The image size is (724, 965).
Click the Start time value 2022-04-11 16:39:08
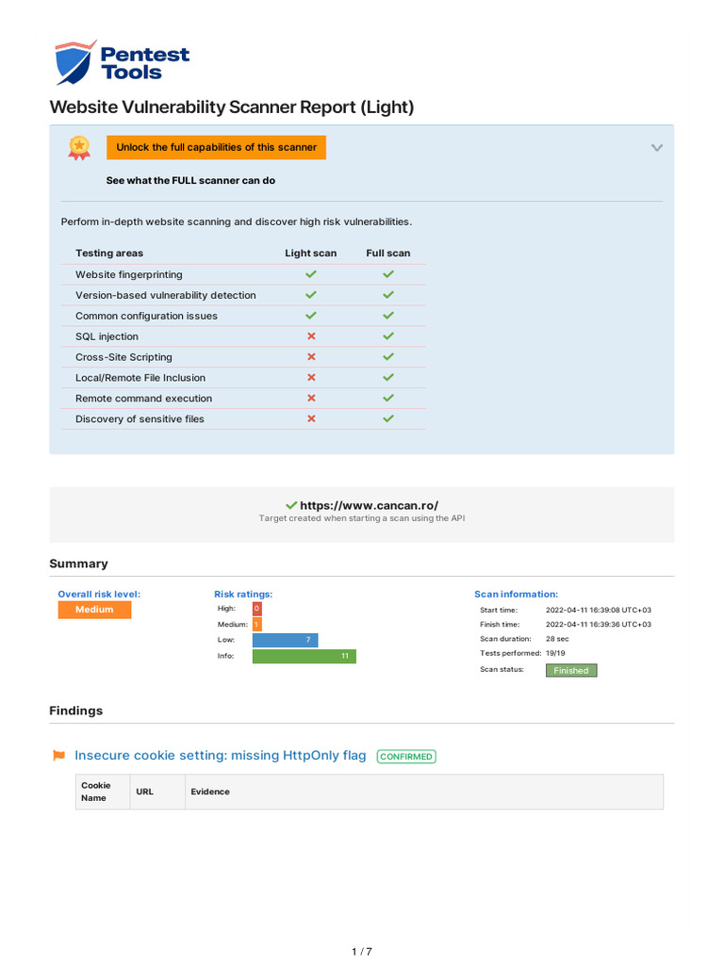599,610
